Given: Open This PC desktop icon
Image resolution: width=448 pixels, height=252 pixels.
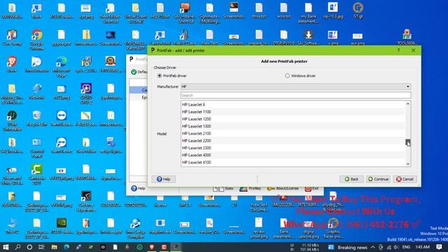Looking at the screenshot, I should 12,225.
